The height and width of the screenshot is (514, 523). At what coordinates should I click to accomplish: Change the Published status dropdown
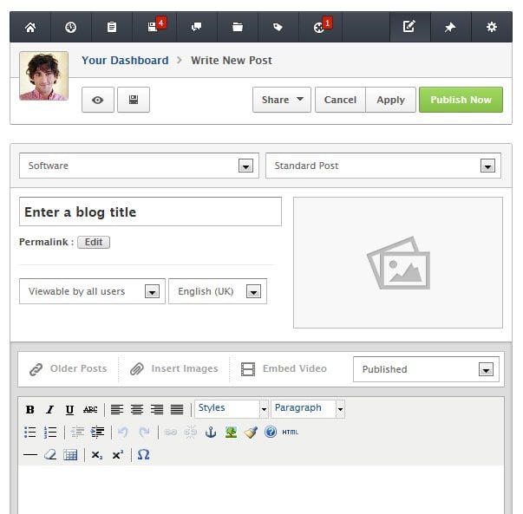click(426, 369)
